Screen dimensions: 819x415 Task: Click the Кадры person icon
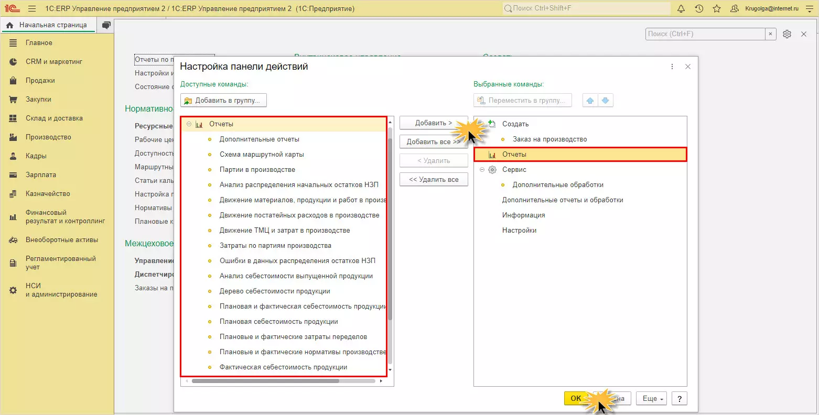pos(14,156)
